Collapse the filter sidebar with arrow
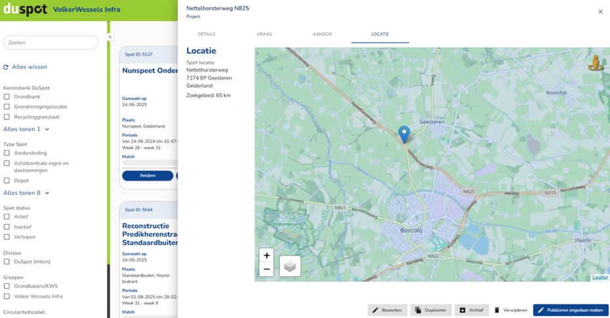610x318 pixels. (x=110, y=37)
